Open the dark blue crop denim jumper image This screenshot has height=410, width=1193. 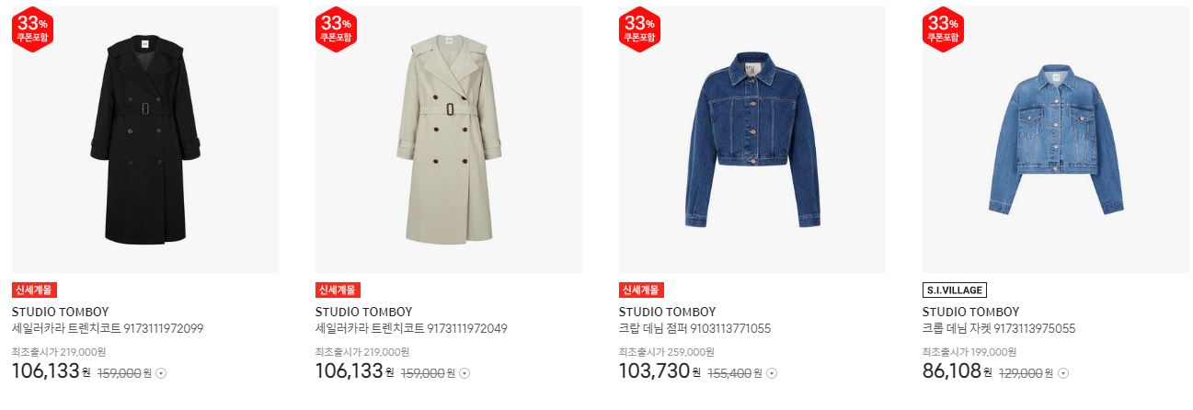752,140
